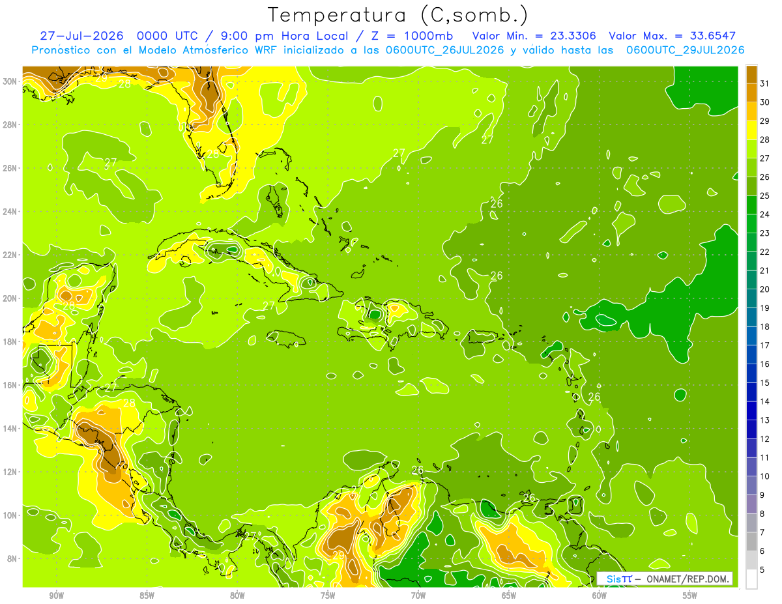Click the 80W longitude label
The width and height of the screenshot is (782, 604).
[238, 596]
